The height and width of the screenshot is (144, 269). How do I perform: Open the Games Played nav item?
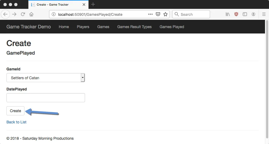[172, 27]
